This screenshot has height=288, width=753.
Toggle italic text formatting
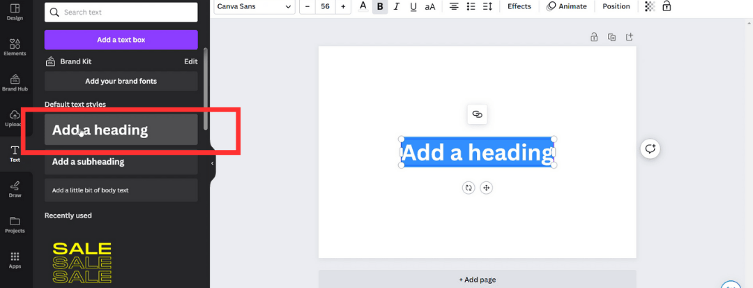[x=397, y=7]
